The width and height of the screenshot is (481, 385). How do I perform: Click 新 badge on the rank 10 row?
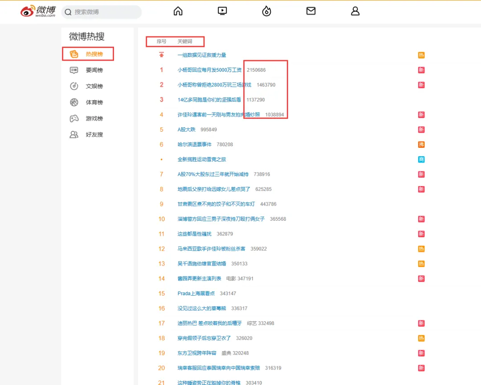pos(421,219)
